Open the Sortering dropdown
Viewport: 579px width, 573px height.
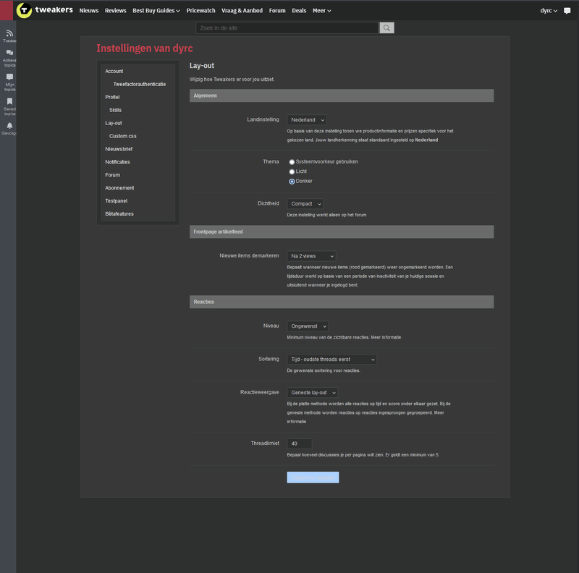coord(331,360)
